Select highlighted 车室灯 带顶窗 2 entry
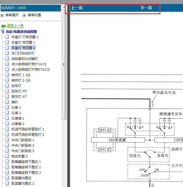Image resolution: width=183 pixels, height=187 pixels. (23, 48)
